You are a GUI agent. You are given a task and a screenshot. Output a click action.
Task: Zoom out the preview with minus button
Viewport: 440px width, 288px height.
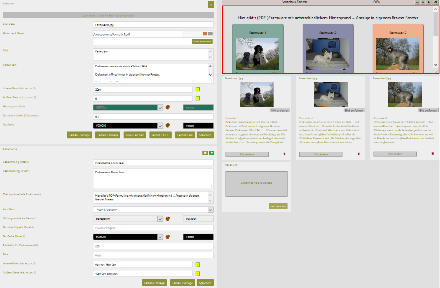pyautogui.click(x=417, y=2)
